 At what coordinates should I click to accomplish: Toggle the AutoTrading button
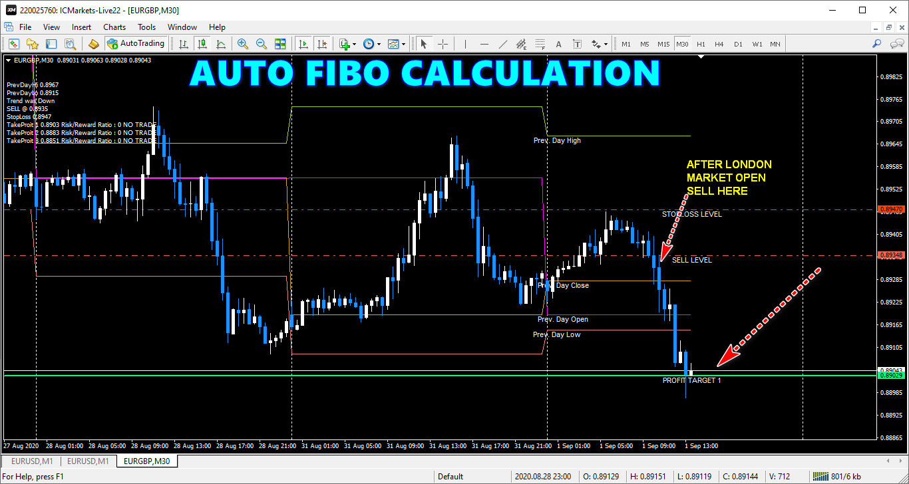coord(136,44)
